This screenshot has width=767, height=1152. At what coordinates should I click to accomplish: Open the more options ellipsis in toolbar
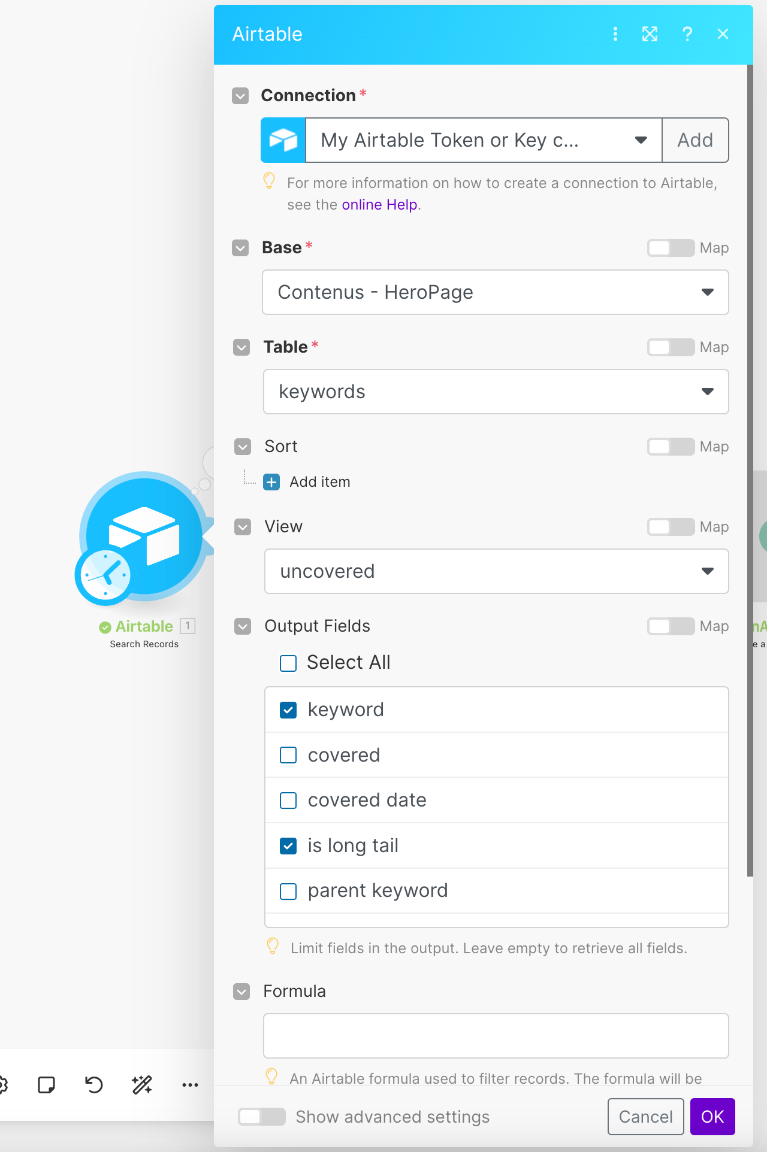tap(190, 1085)
